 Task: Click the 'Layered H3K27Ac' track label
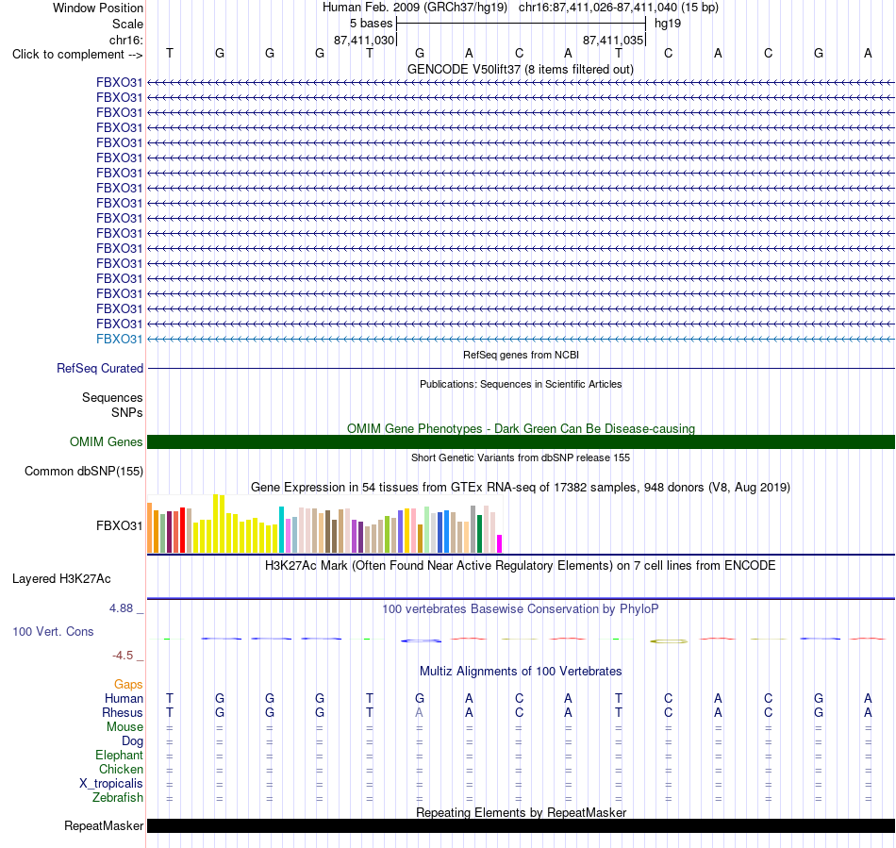pos(61,579)
